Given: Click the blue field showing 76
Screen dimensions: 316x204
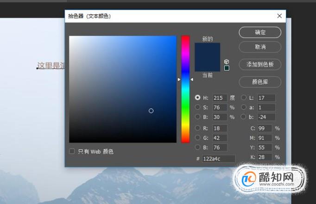Looking at the screenshot, I should 220,148.
